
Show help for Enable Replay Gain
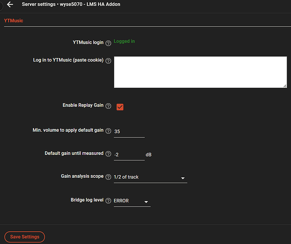point(108,106)
